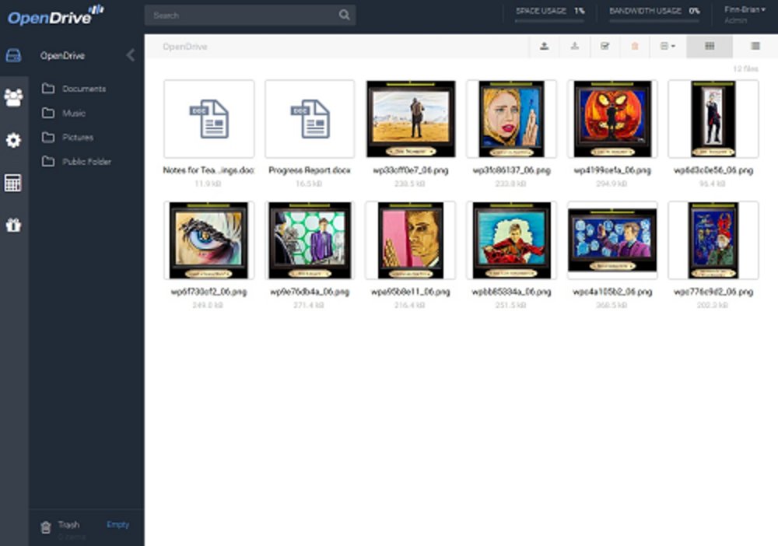Click the OpenDrive logo

55,15
